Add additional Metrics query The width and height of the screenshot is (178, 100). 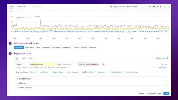33,72
